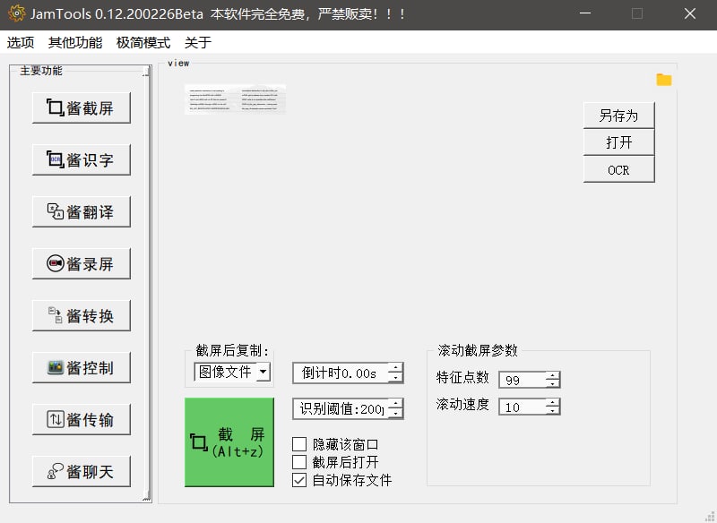Click the 滚动速度 label text
This screenshot has height=523, width=717.
(x=462, y=404)
